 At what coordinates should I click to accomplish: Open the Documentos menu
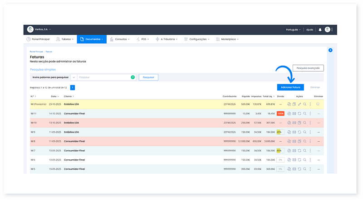click(92, 39)
